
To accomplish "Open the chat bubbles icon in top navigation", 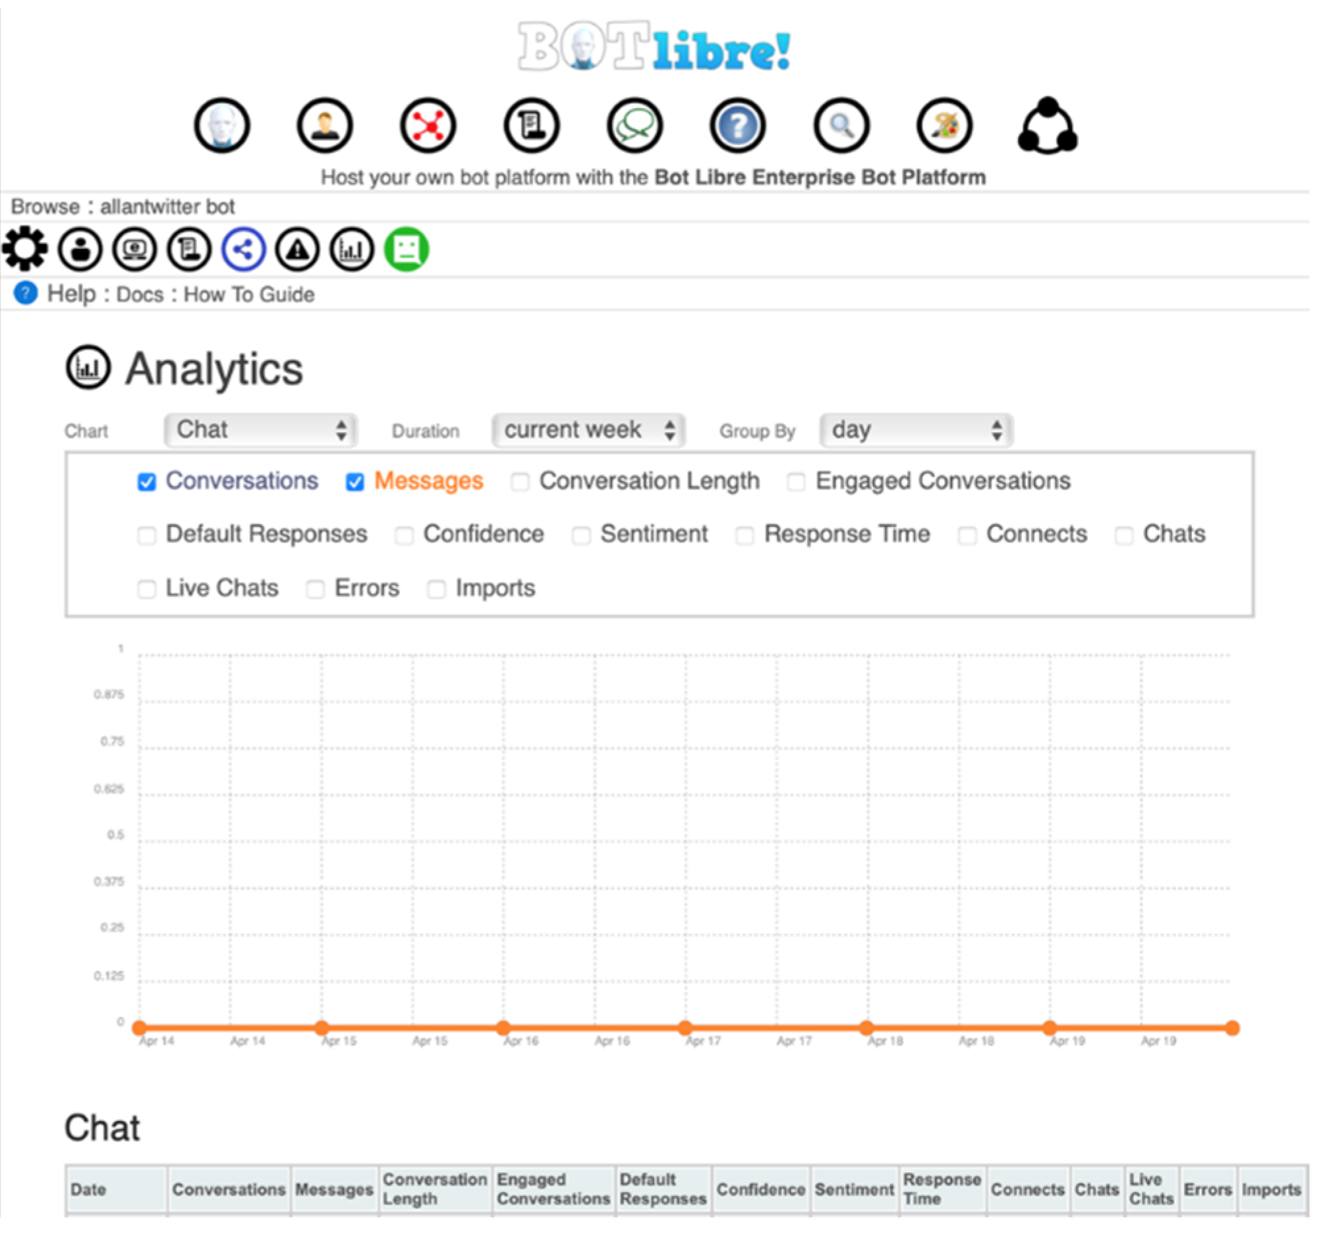I will (x=635, y=126).
